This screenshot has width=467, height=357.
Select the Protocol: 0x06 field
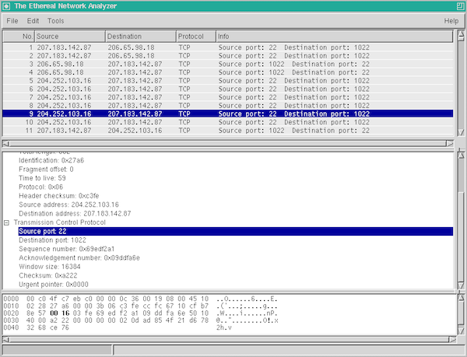40,187
